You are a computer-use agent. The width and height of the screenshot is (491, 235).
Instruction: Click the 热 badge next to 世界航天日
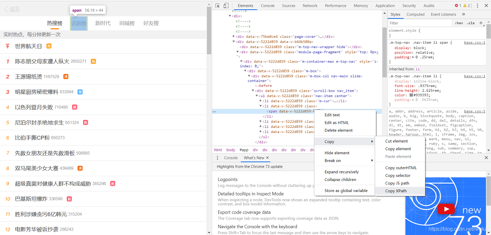pos(49,46)
